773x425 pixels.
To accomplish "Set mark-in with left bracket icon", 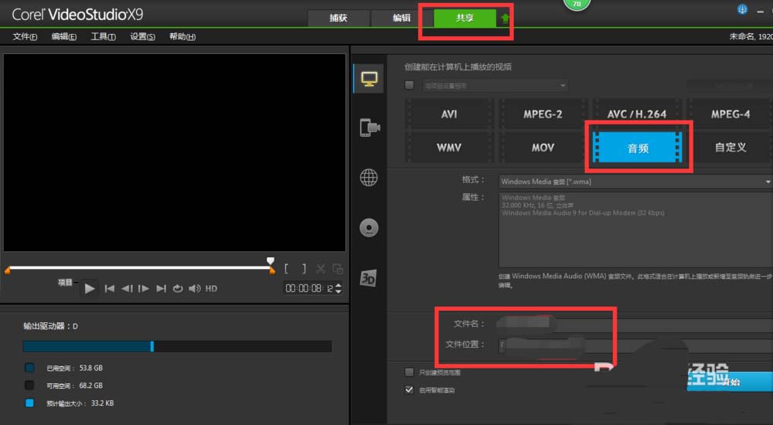I will (287, 269).
